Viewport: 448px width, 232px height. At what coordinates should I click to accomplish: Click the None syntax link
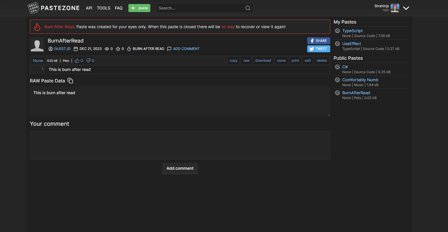click(x=38, y=61)
